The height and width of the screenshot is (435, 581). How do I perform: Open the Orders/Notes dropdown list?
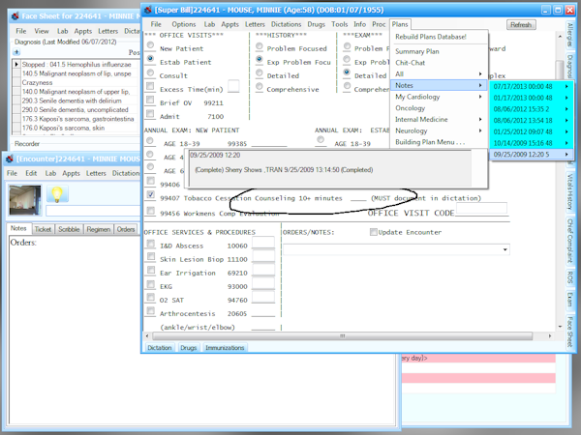coord(505,249)
